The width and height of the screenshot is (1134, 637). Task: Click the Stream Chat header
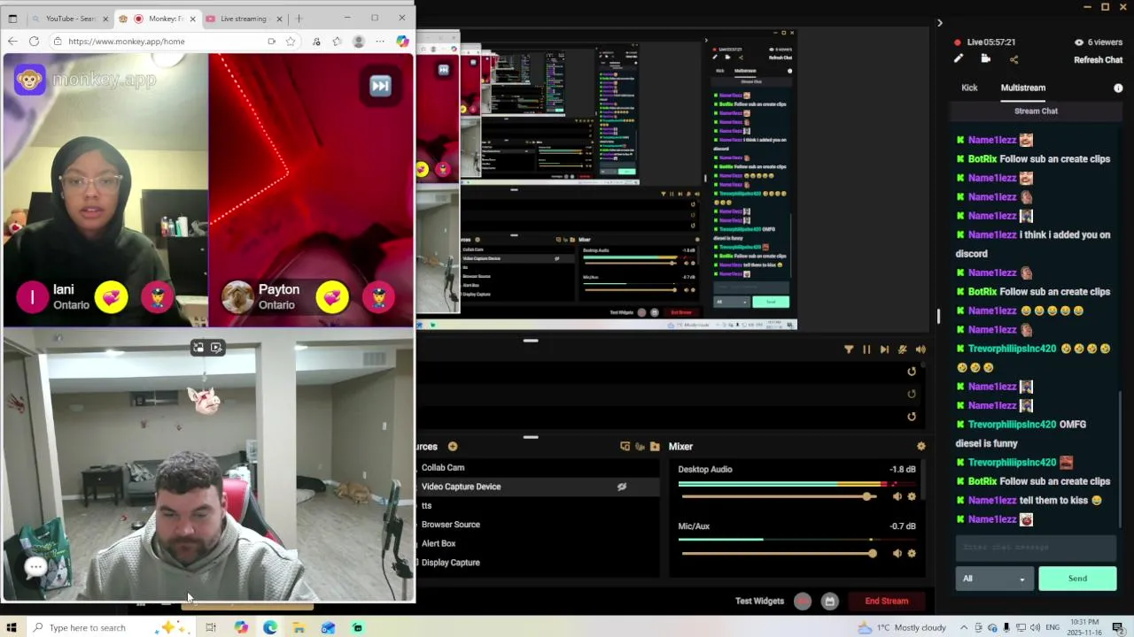point(1036,111)
